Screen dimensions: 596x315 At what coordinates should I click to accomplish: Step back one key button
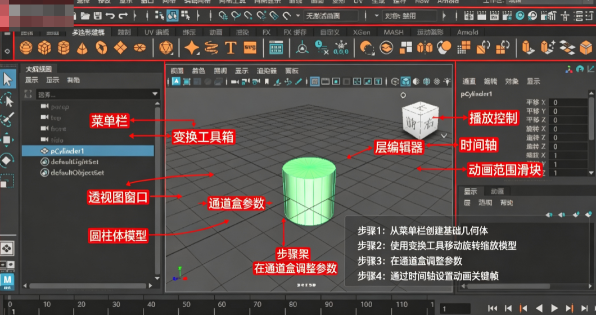(x=523, y=308)
